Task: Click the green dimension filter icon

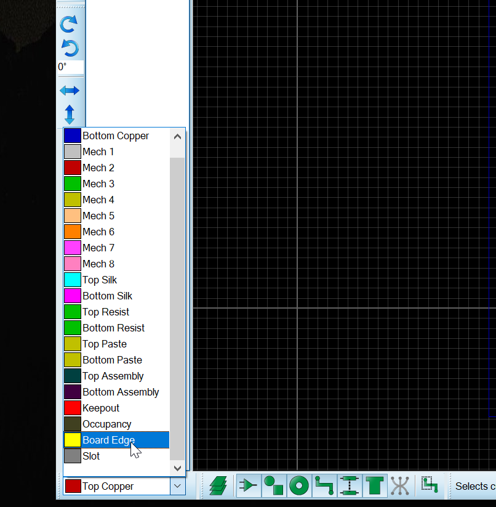Action: (x=350, y=486)
